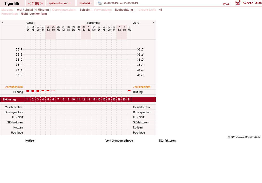Screen dimensions: 262x183
Task: Click the left Notizen row label
Action: [18, 127]
